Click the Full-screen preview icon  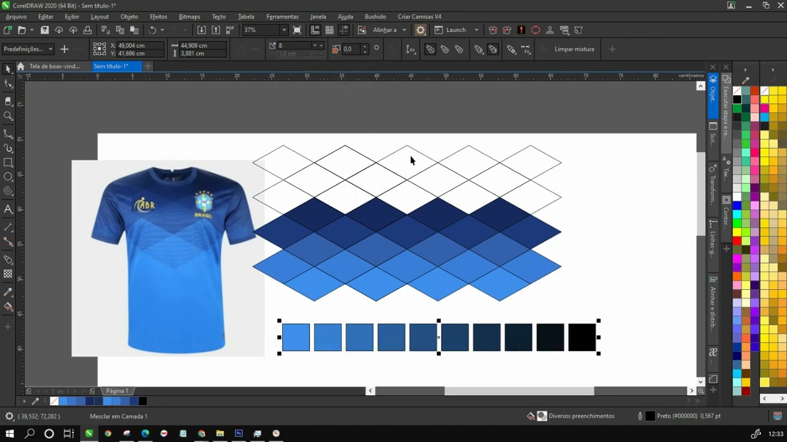(297, 29)
